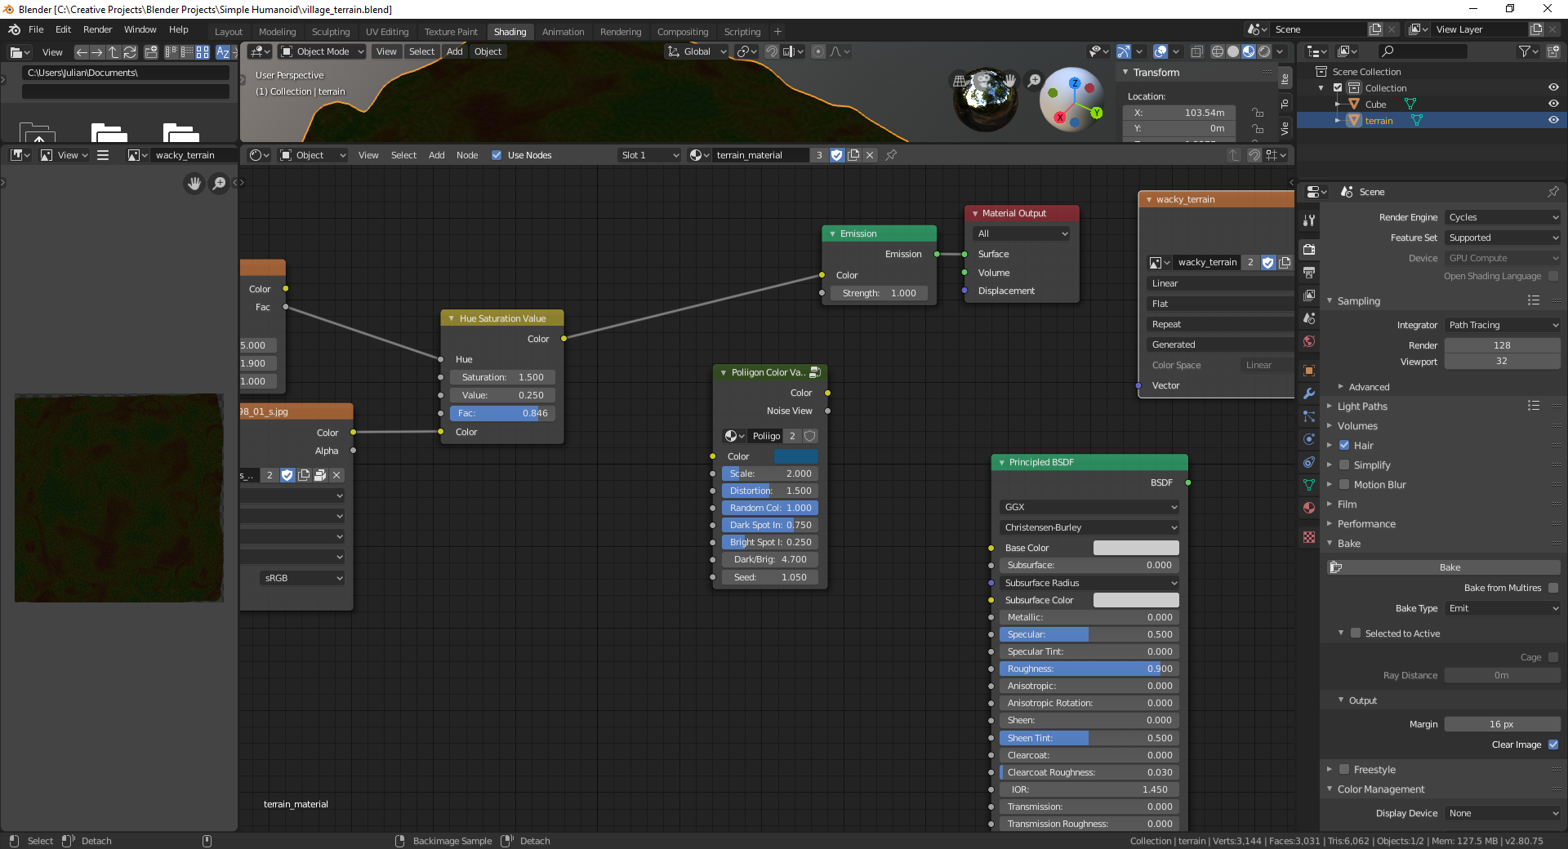Screen dimensions: 1568x849
Task: Click the viewport zoom magnifier gizmo
Action: (x=1034, y=80)
